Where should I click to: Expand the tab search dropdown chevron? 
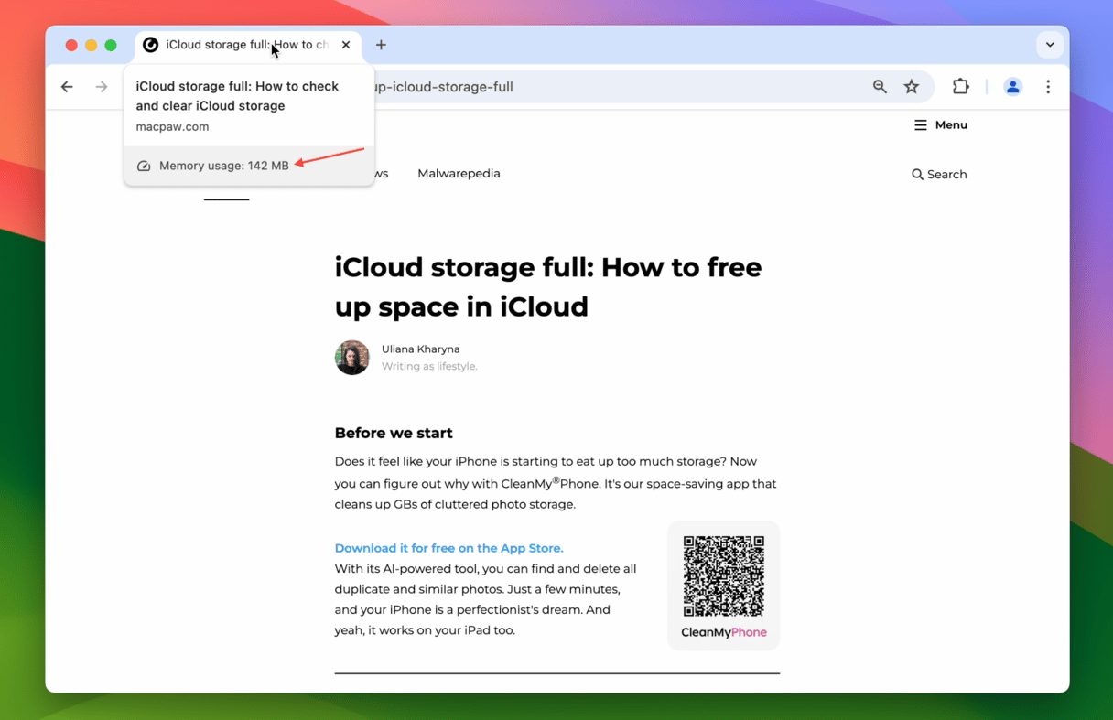point(1050,45)
